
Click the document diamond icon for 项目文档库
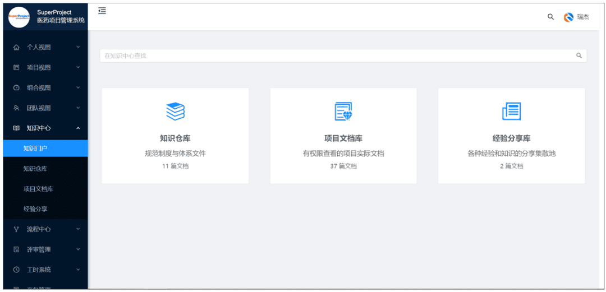343,111
